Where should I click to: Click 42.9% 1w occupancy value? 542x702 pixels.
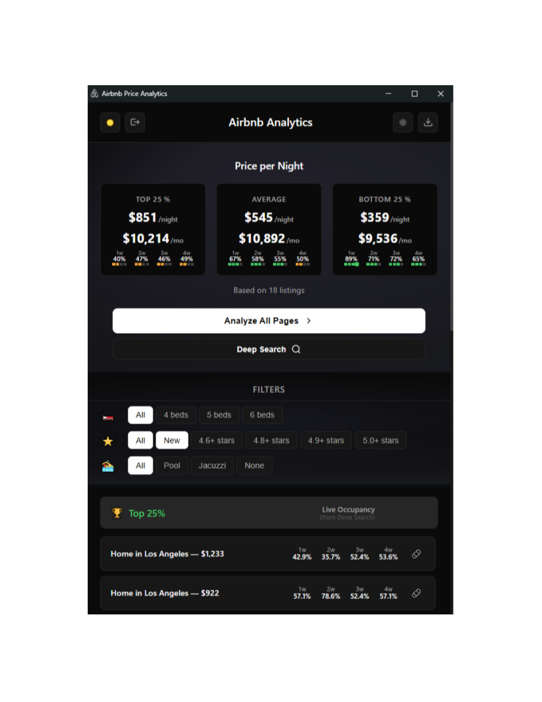point(302,557)
